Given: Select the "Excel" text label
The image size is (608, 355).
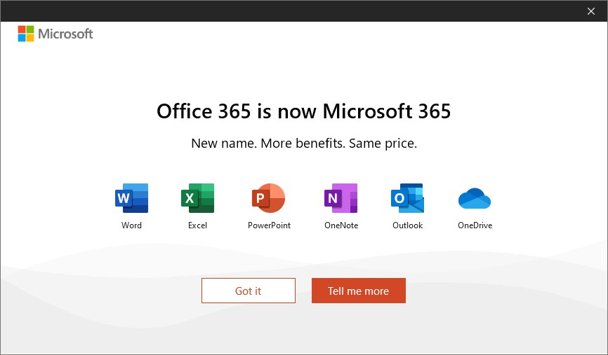Looking at the screenshot, I should coord(197,225).
